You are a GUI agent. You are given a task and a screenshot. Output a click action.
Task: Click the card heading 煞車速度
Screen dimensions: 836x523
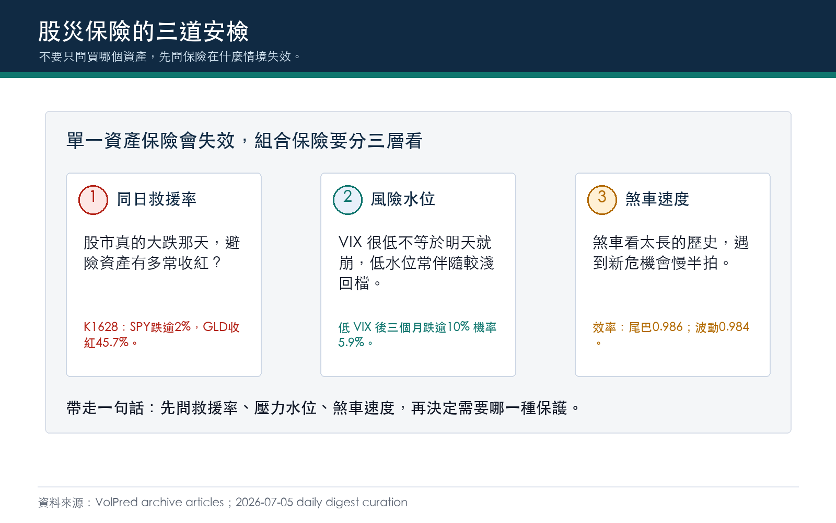click(657, 199)
